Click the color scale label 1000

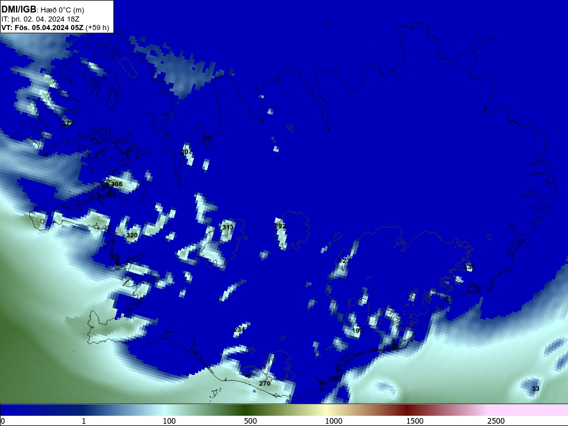pos(333,421)
